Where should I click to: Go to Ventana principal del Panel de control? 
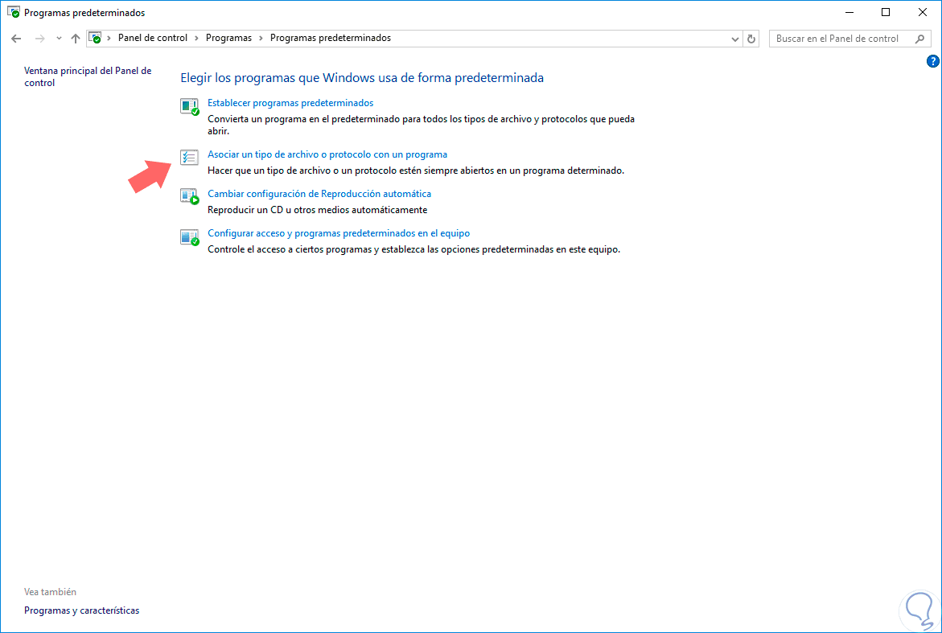click(x=88, y=77)
